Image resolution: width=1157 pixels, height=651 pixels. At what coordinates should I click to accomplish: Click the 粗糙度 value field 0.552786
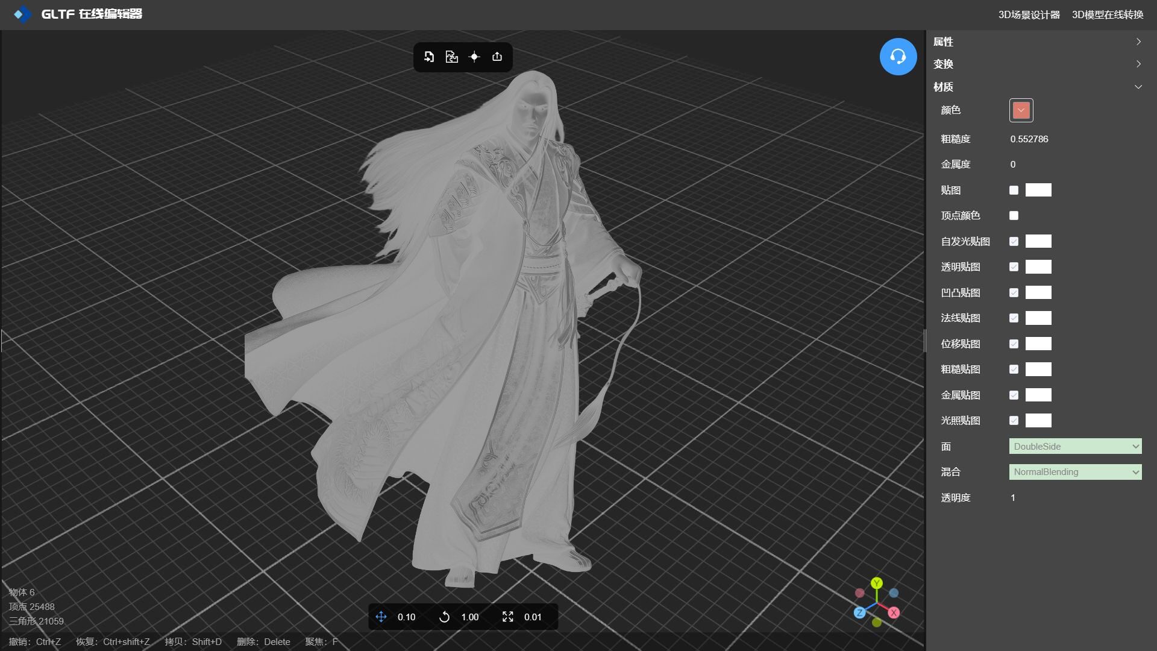point(1029,139)
